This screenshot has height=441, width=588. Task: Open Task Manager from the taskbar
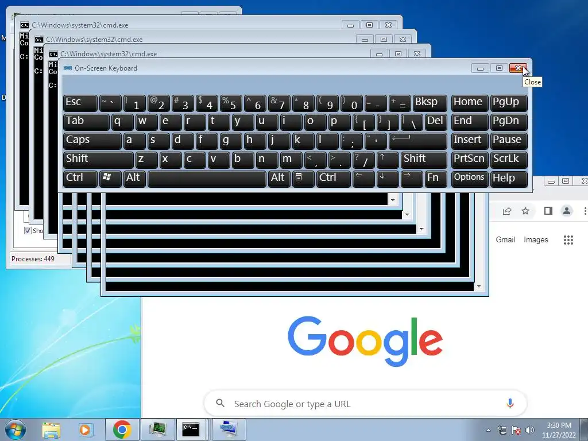158,430
